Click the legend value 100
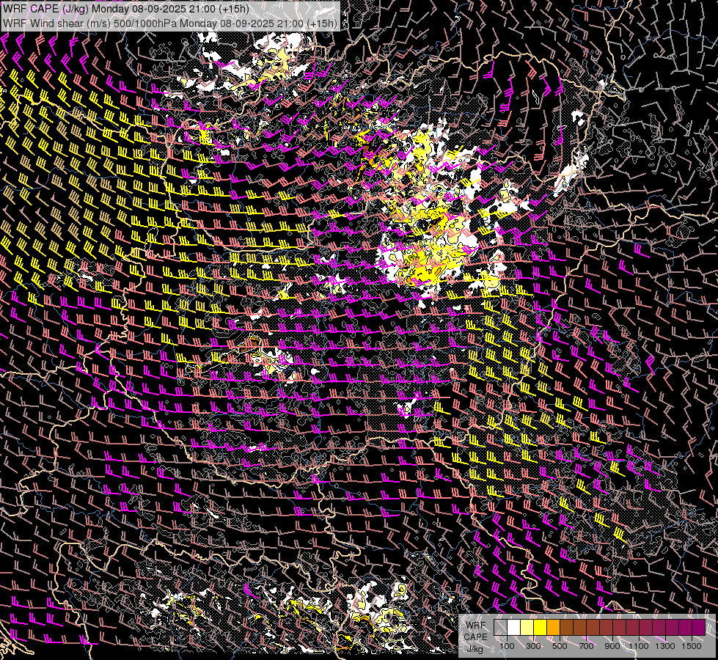The width and height of the screenshot is (718, 660). click(507, 646)
